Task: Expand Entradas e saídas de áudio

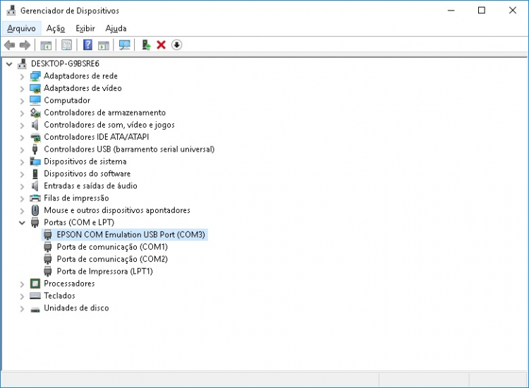Action: 23,186
